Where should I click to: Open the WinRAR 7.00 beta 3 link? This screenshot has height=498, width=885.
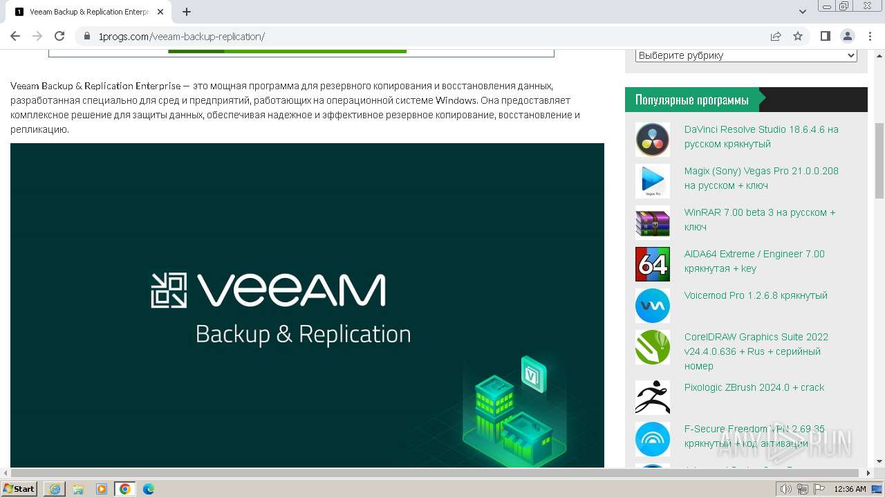point(760,219)
